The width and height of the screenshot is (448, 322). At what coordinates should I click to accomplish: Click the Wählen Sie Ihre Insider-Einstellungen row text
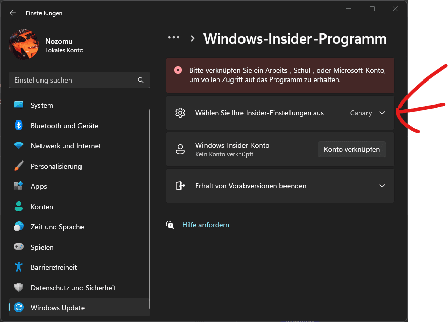coord(260,113)
